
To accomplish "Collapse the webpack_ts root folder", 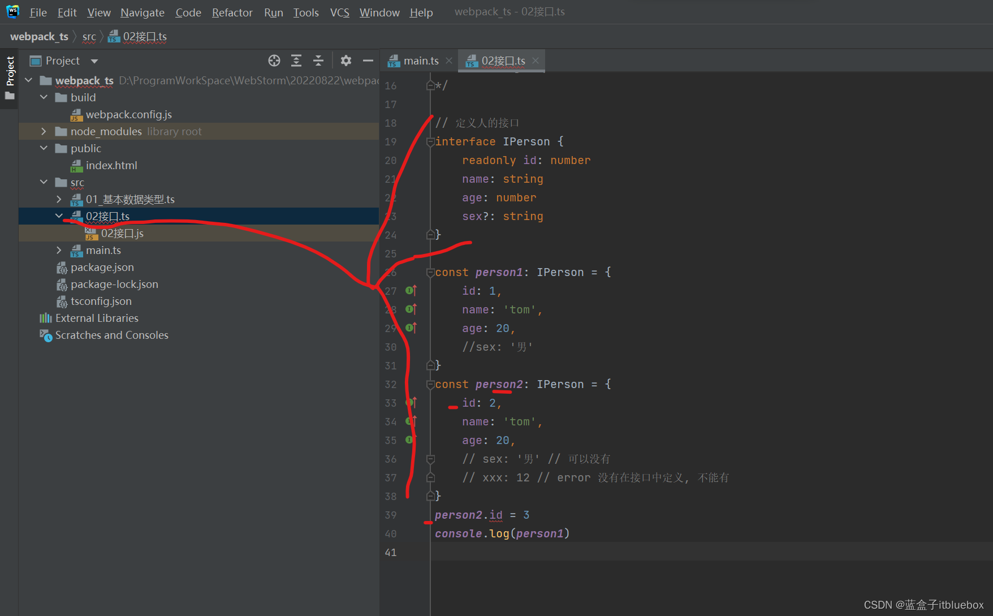I will [29, 80].
